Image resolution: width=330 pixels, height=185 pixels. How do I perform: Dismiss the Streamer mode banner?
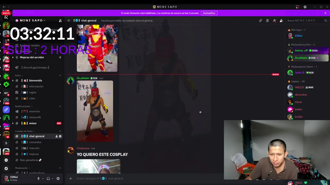click(x=325, y=13)
